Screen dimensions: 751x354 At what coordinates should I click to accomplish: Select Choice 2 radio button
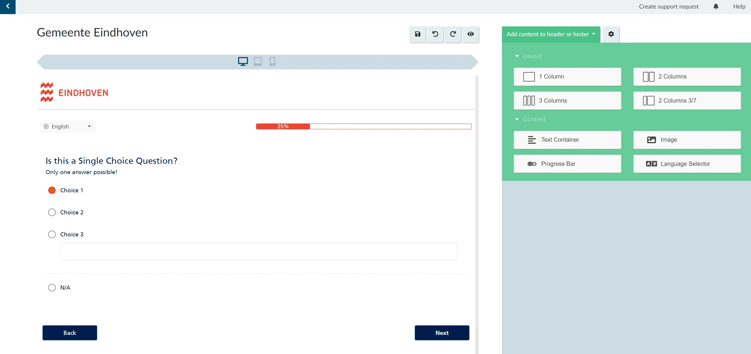[x=52, y=212]
